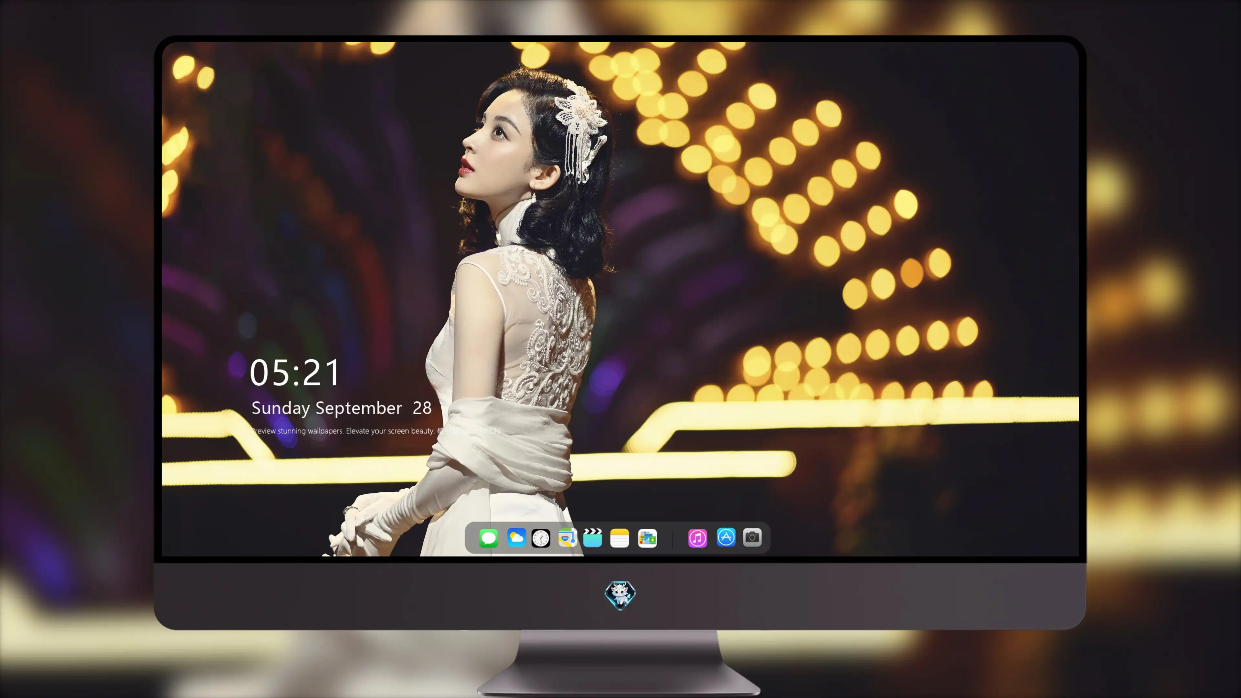Launch the pink iTunes music app

point(698,538)
